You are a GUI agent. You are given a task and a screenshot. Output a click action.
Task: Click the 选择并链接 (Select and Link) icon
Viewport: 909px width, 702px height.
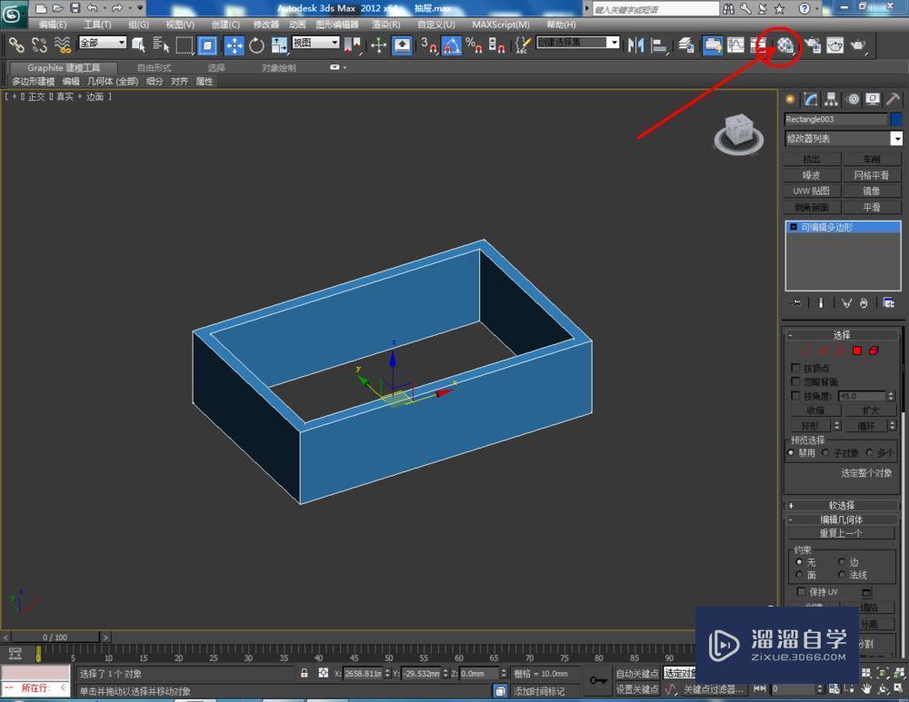[17, 45]
